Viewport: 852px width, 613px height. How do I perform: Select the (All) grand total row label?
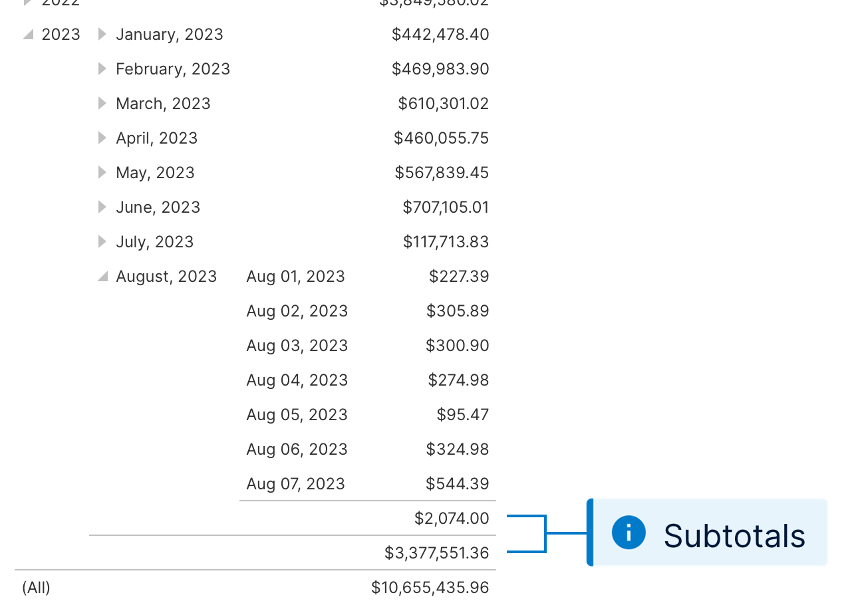[x=36, y=588]
